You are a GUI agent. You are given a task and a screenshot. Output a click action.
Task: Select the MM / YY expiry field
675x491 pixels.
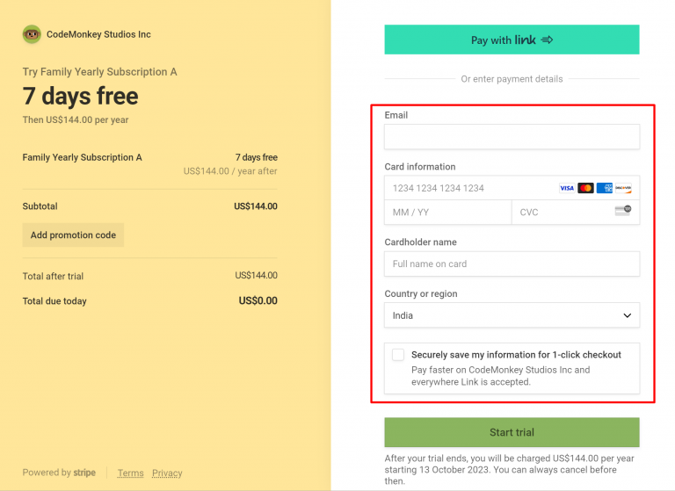(447, 213)
